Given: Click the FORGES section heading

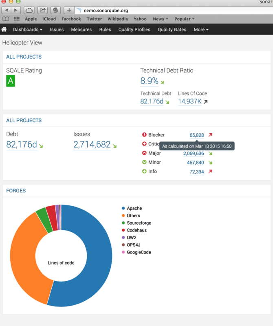Looking at the screenshot, I should pyautogui.click(x=16, y=191).
